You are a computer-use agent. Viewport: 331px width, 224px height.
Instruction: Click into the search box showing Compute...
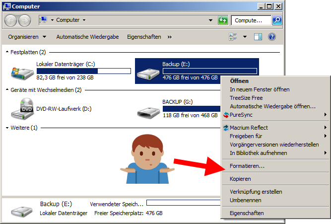tap(251, 20)
